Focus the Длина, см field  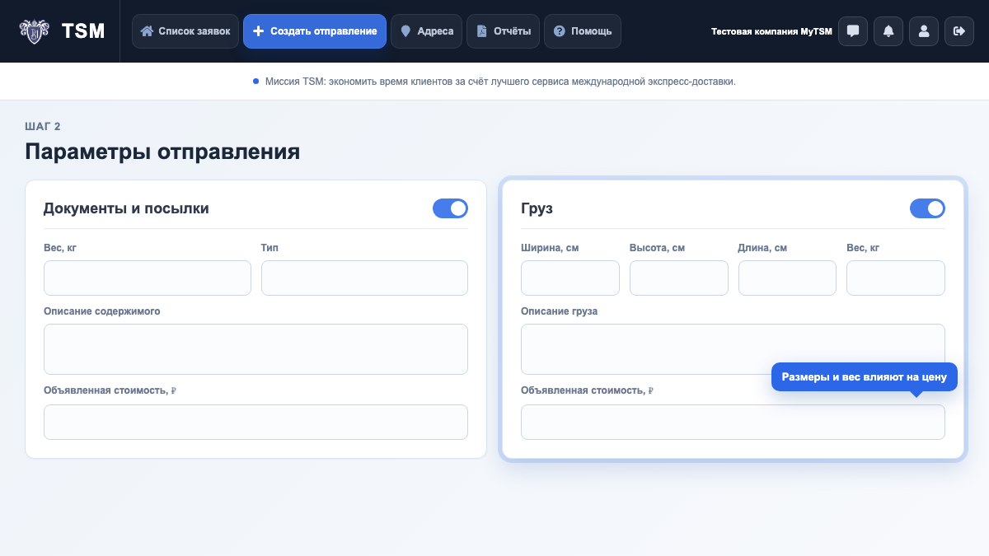(x=787, y=278)
